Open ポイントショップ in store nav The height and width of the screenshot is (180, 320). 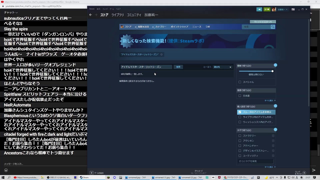pos(179,27)
